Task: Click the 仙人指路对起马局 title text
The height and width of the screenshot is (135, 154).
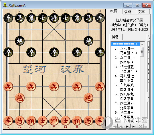Action: tap(129, 20)
